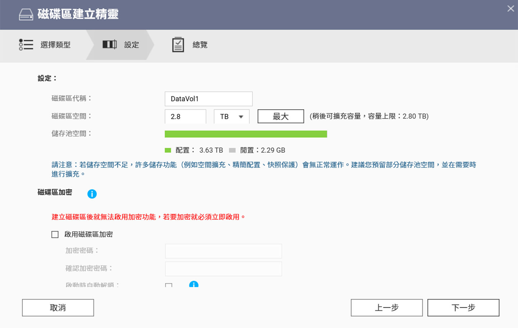Go to the 選擇類型 step tab

point(45,45)
